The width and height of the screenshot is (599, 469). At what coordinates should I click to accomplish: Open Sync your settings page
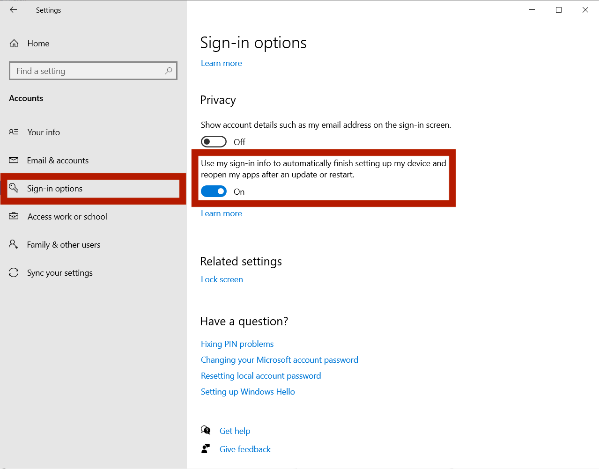pyautogui.click(x=60, y=273)
